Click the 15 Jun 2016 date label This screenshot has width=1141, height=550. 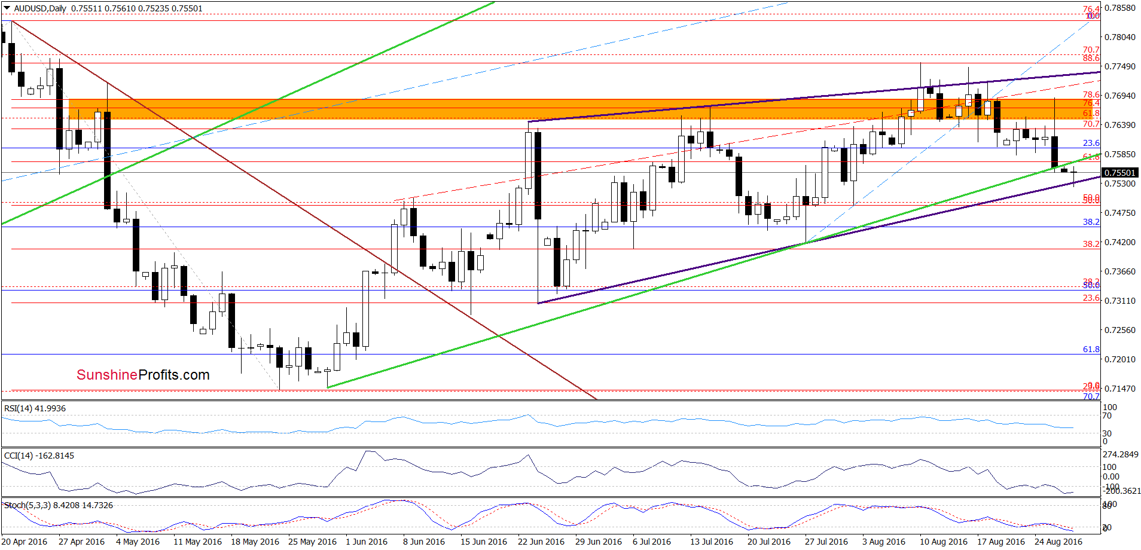pos(484,542)
